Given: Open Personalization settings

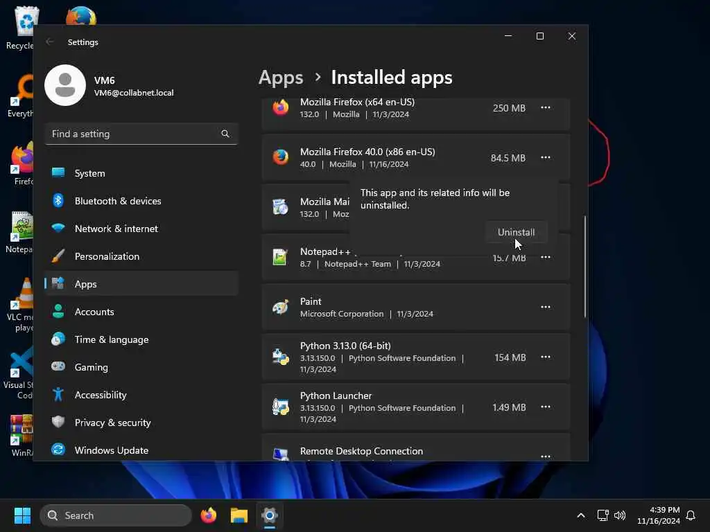Looking at the screenshot, I should [141, 256].
